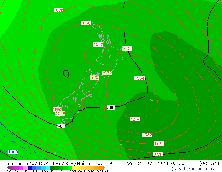
Task: Click the 534 legend value
Action: [x=54, y=171]
